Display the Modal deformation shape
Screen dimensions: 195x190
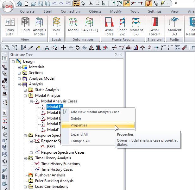[x=73, y=26]
